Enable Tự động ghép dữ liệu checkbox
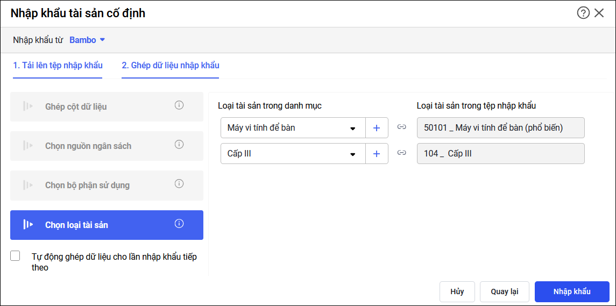 (x=15, y=256)
